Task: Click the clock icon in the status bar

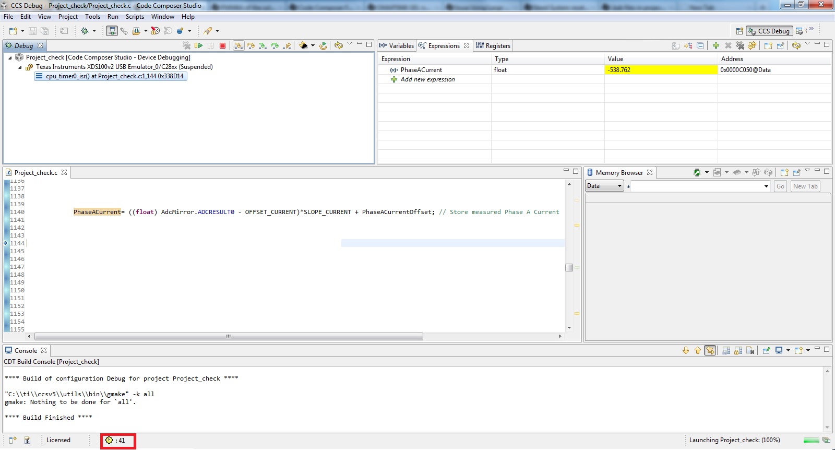Action: pos(109,441)
